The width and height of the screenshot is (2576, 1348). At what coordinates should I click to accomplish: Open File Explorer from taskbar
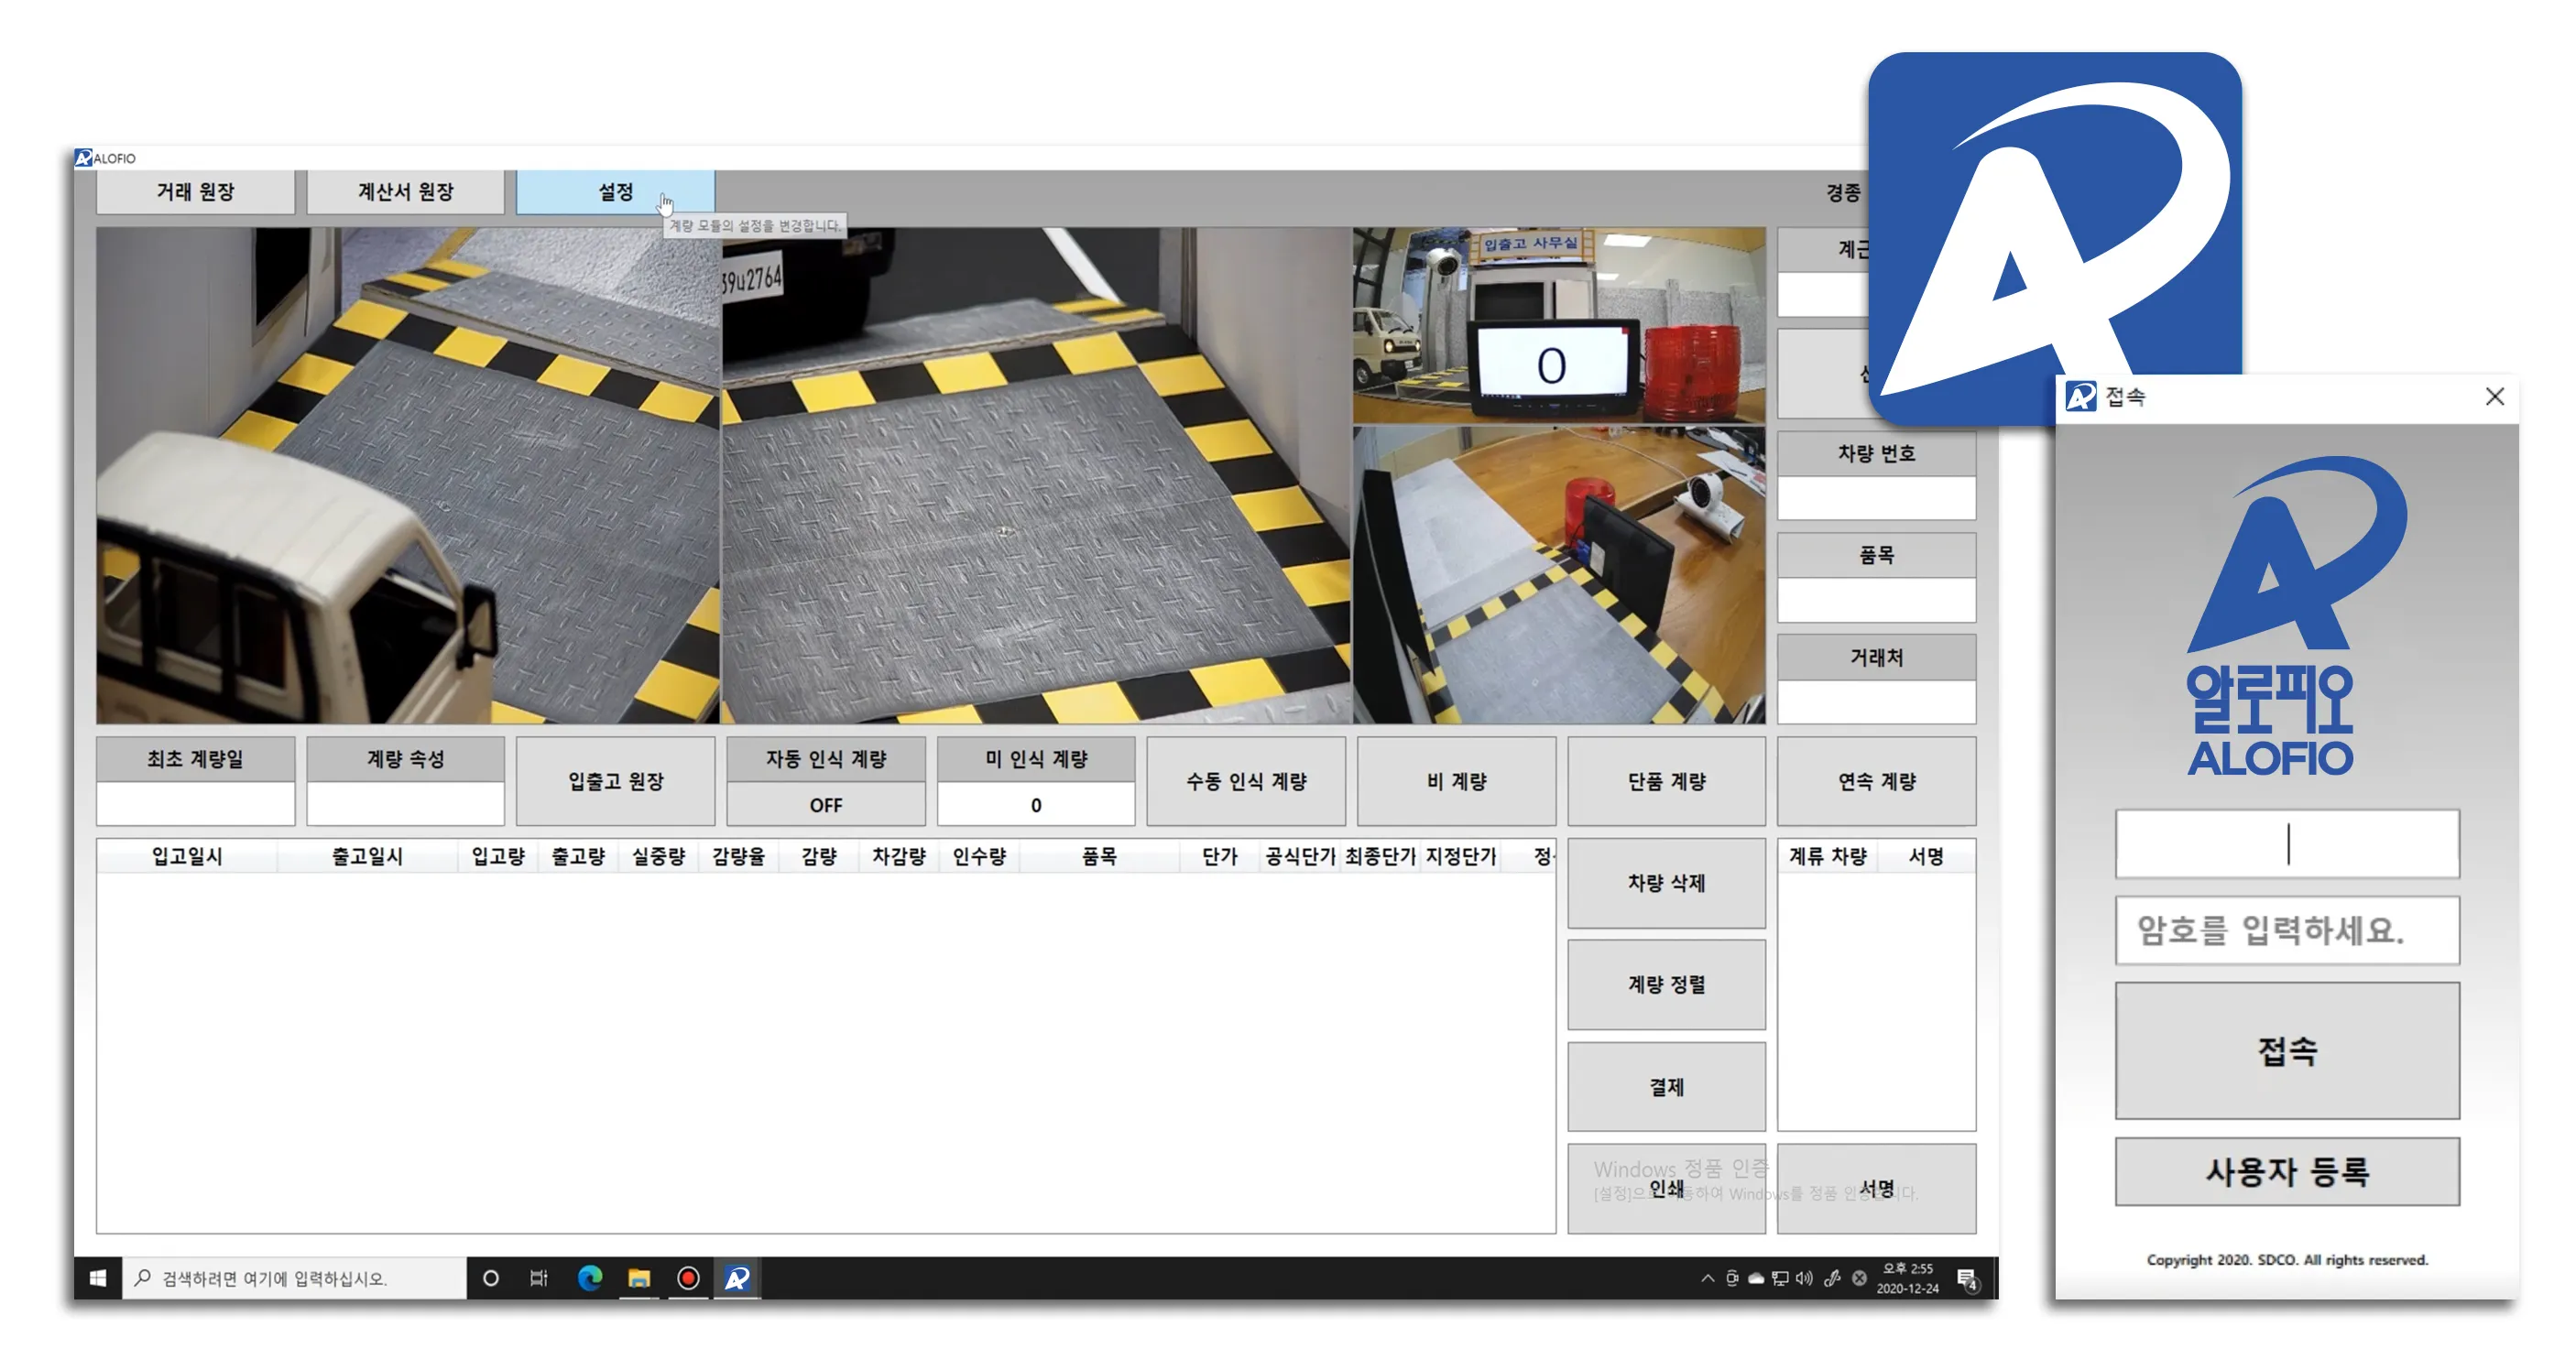coord(638,1278)
